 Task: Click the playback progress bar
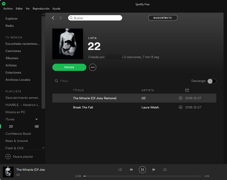pyautogui.click(x=142, y=176)
